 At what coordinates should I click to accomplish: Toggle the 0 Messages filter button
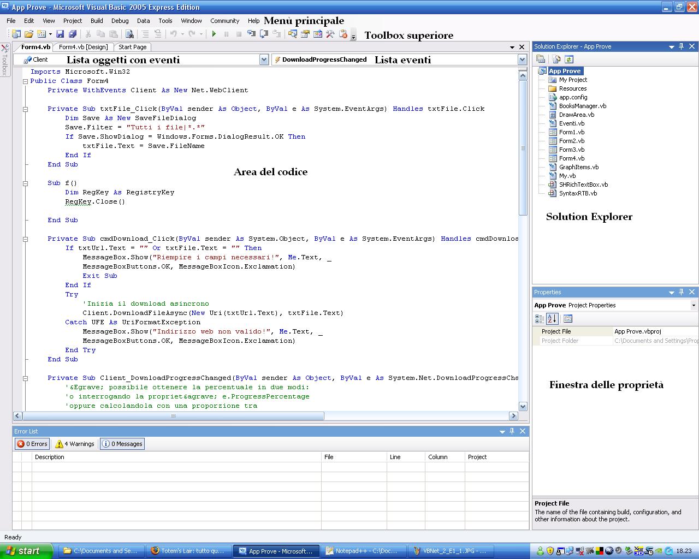tap(122, 444)
